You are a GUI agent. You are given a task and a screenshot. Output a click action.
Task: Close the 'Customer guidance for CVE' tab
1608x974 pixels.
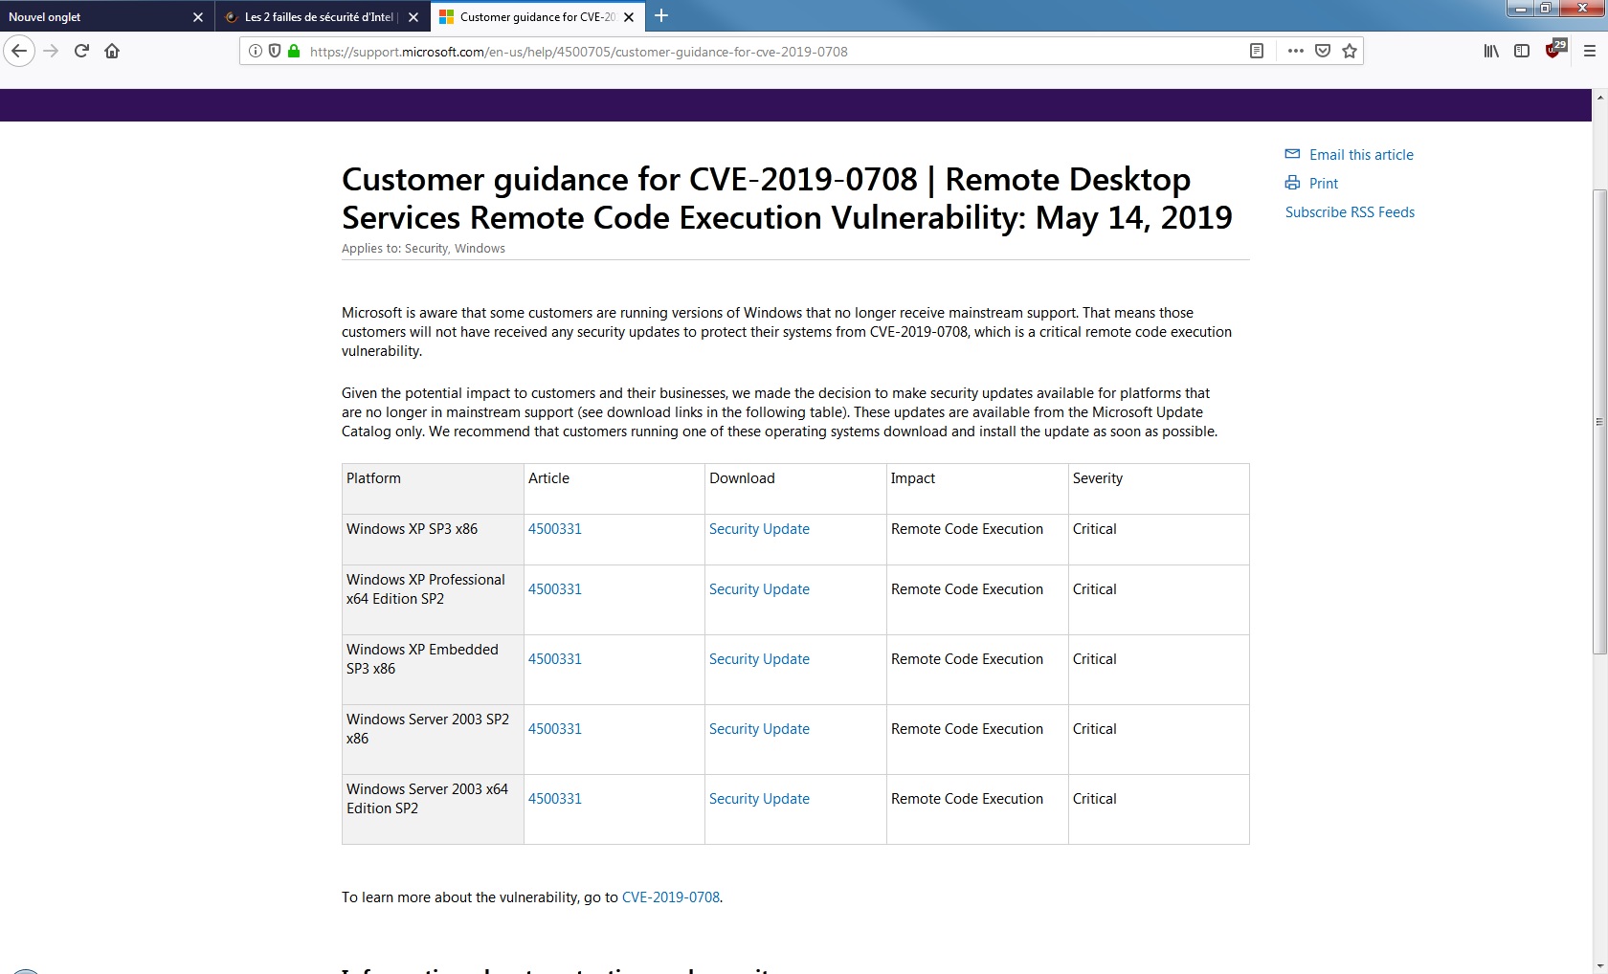click(x=629, y=17)
